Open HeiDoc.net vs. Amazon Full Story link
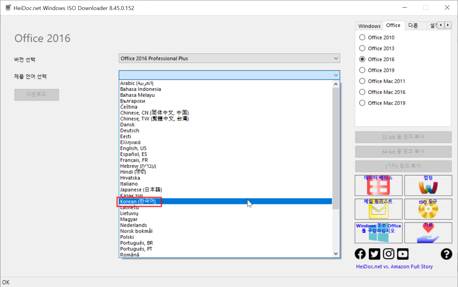This screenshot has height=287, width=458. tap(395, 267)
